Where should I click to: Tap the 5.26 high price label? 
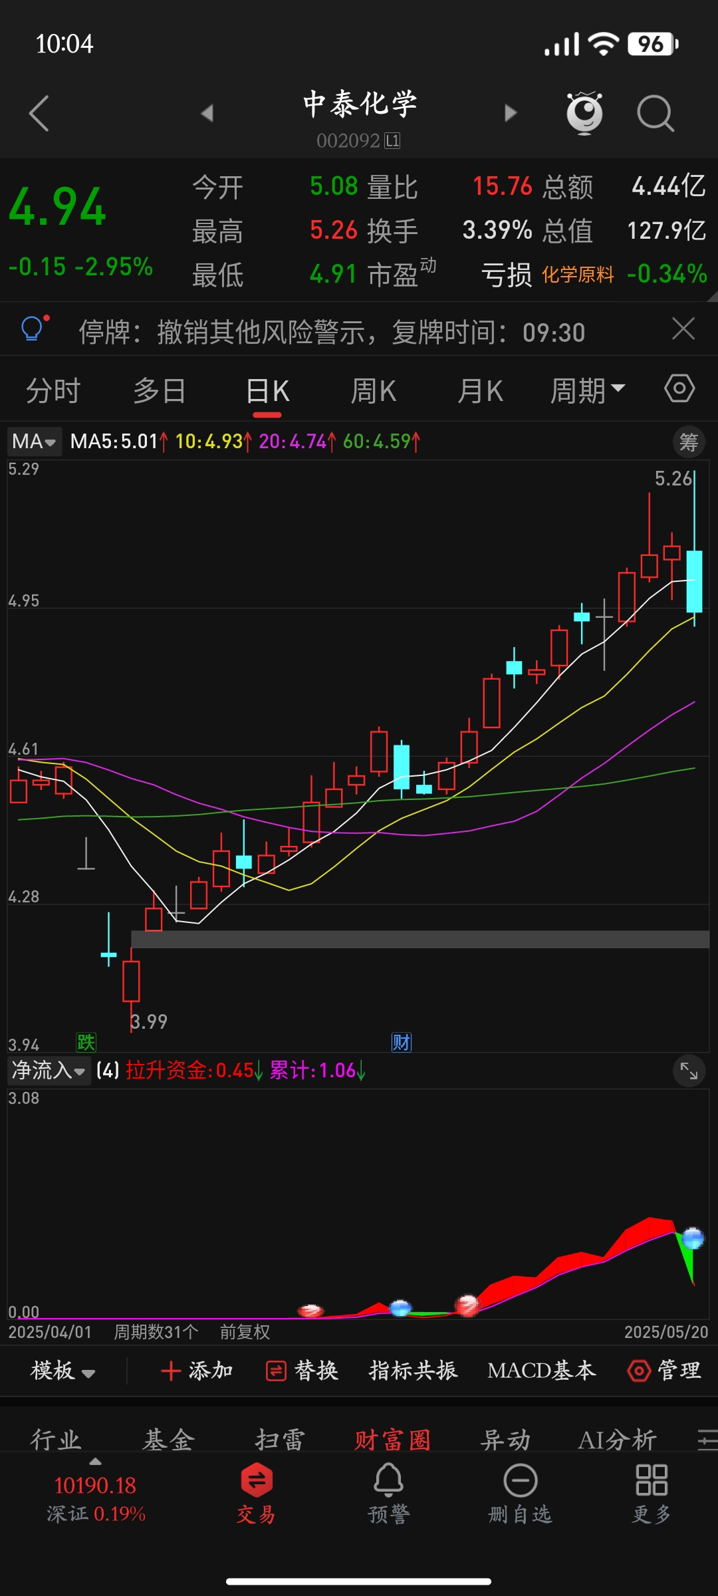coord(673,479)
